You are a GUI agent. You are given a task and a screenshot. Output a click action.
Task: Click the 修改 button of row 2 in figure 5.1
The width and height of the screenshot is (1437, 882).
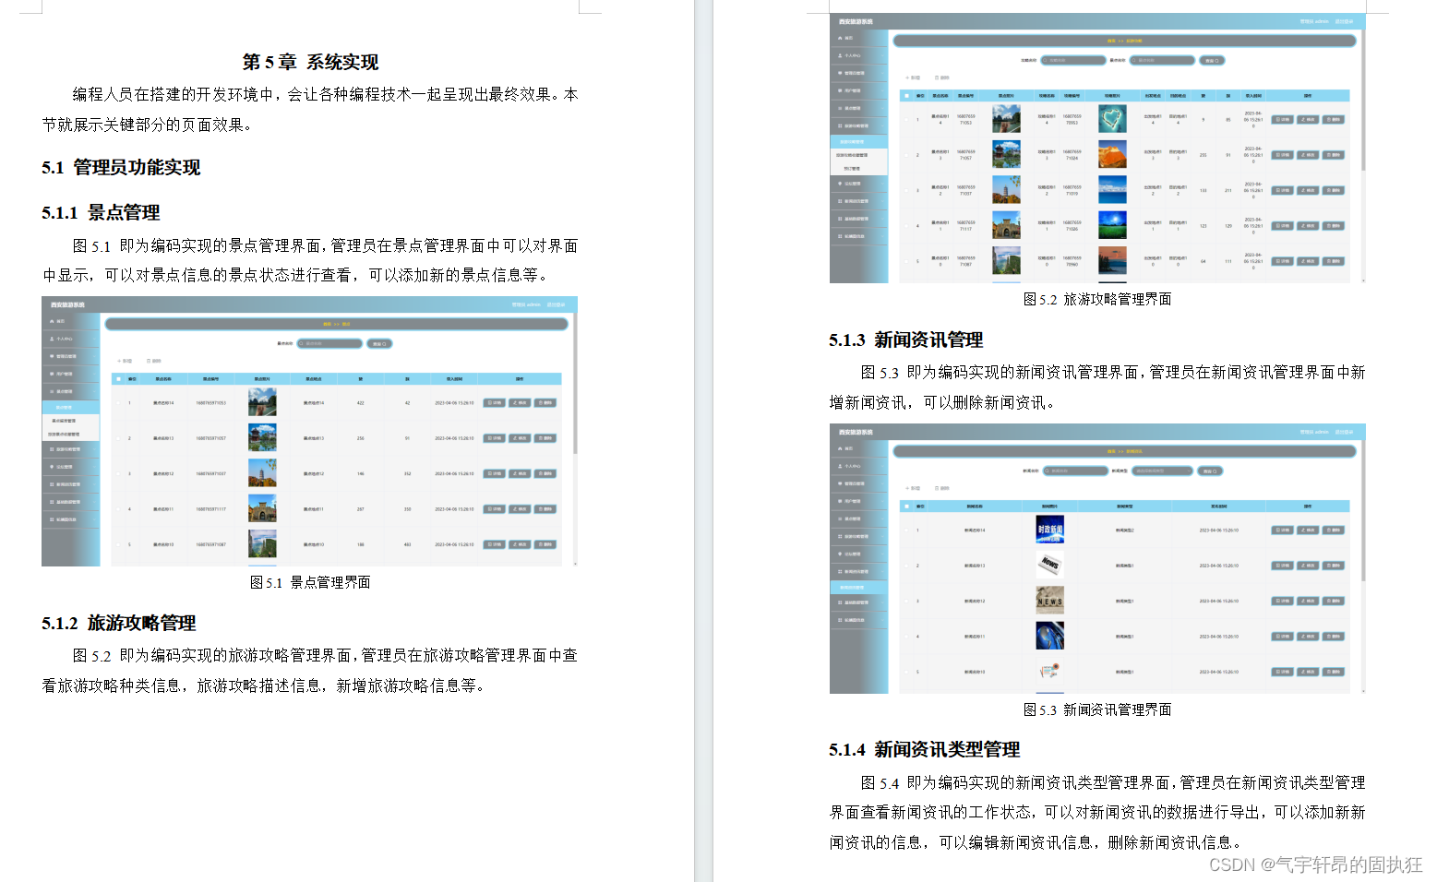(x=521, y=438)
